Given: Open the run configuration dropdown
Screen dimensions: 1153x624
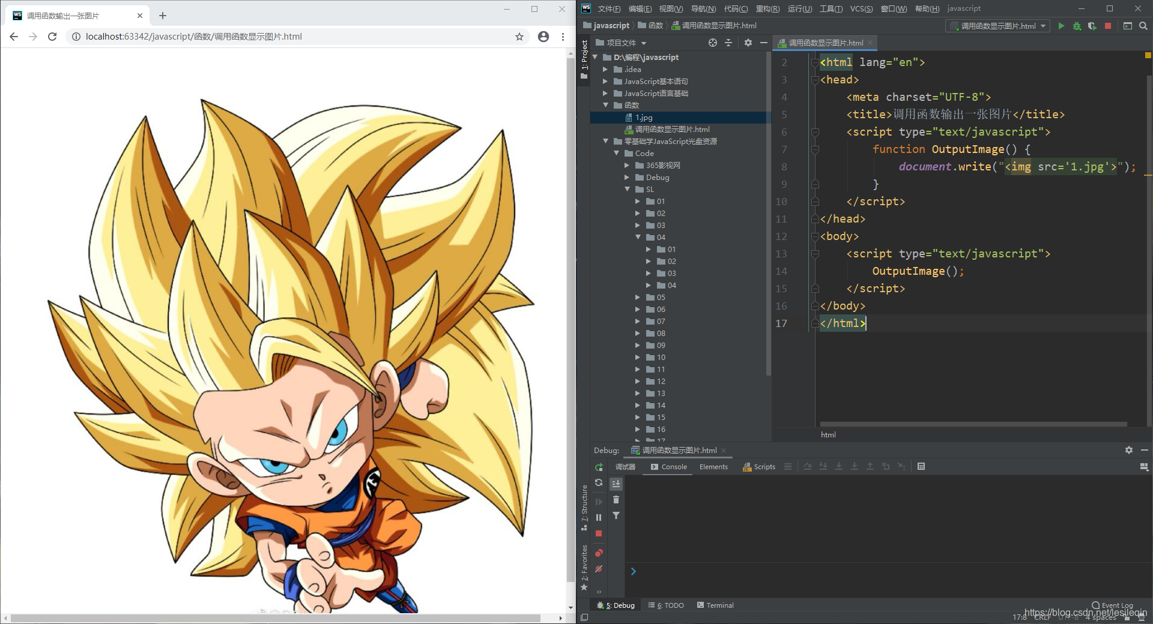Looking at the screenshot, I should 997,26.
